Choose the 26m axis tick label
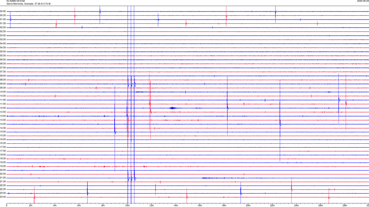 321,205
